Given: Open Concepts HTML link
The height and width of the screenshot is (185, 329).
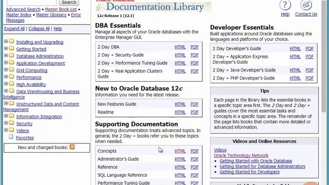Looking at the screenshot, I should 180,151.
